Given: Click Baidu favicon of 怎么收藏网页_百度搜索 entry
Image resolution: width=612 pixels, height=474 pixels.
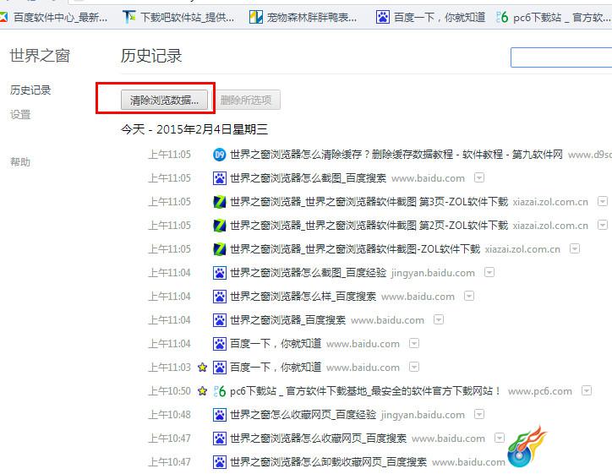Looking at the screenshot, I should pos(219,439).
